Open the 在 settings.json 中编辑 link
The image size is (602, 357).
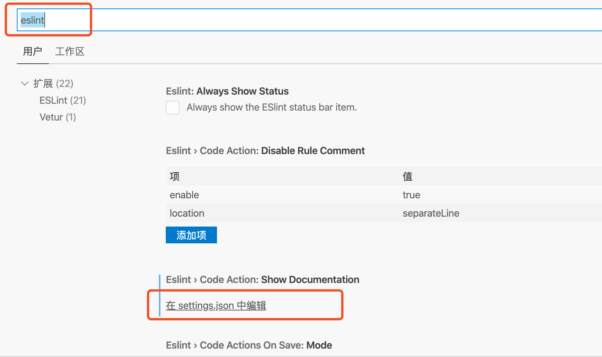[216, 306]
